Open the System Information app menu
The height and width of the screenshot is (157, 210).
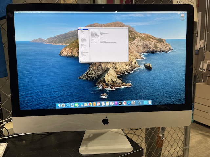tap(23, 12)
